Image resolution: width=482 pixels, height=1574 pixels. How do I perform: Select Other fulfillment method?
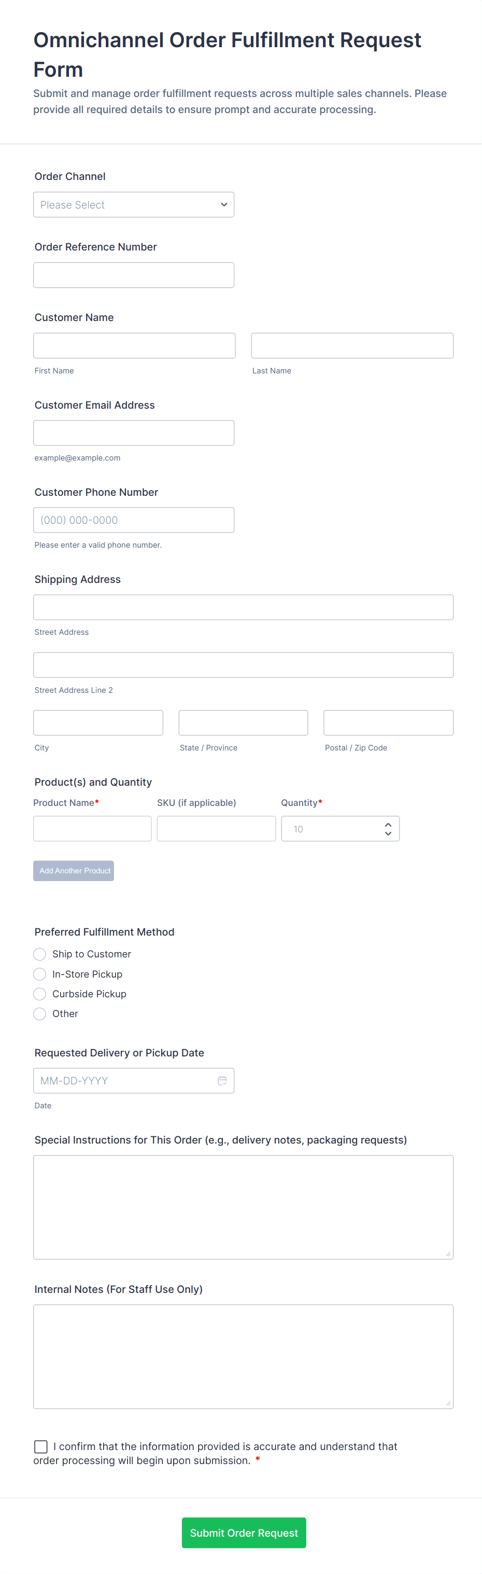point(40,1014)
